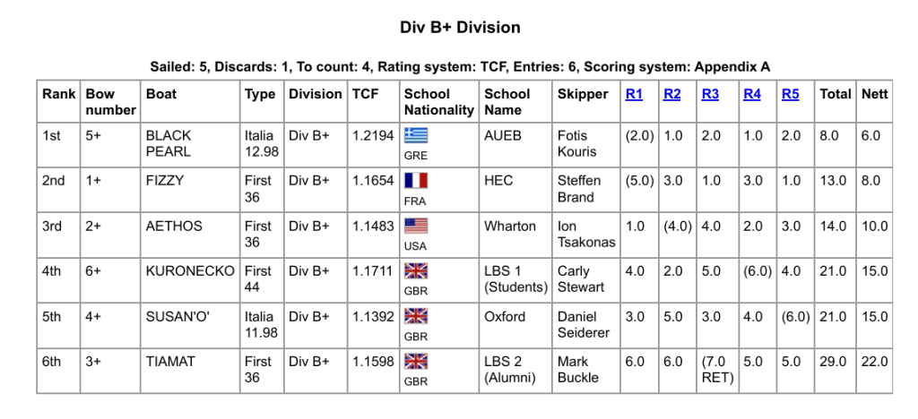918x419 pixels.
Task: Click the Div B+ Division heading
Action: point(459,28)
